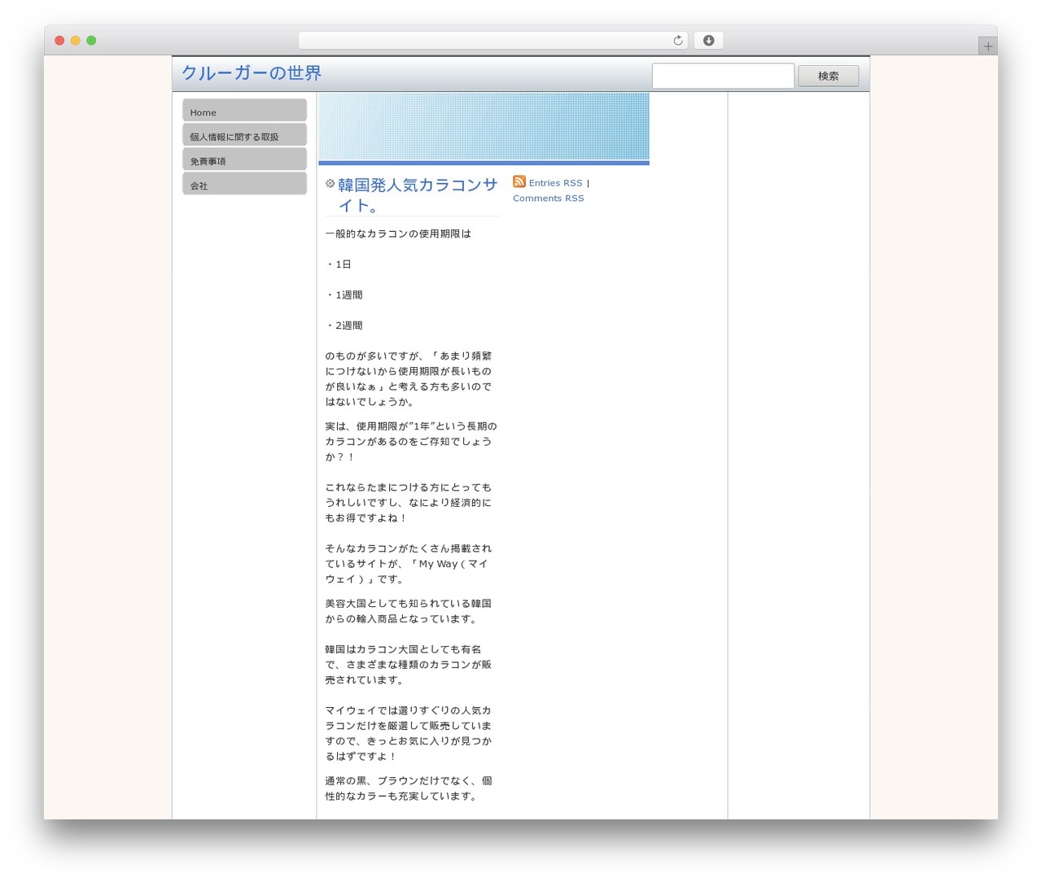Click paragraph starting のものが多いですが
The width and height of the screenshot is (1042, 882).
(x=409, y=378)
